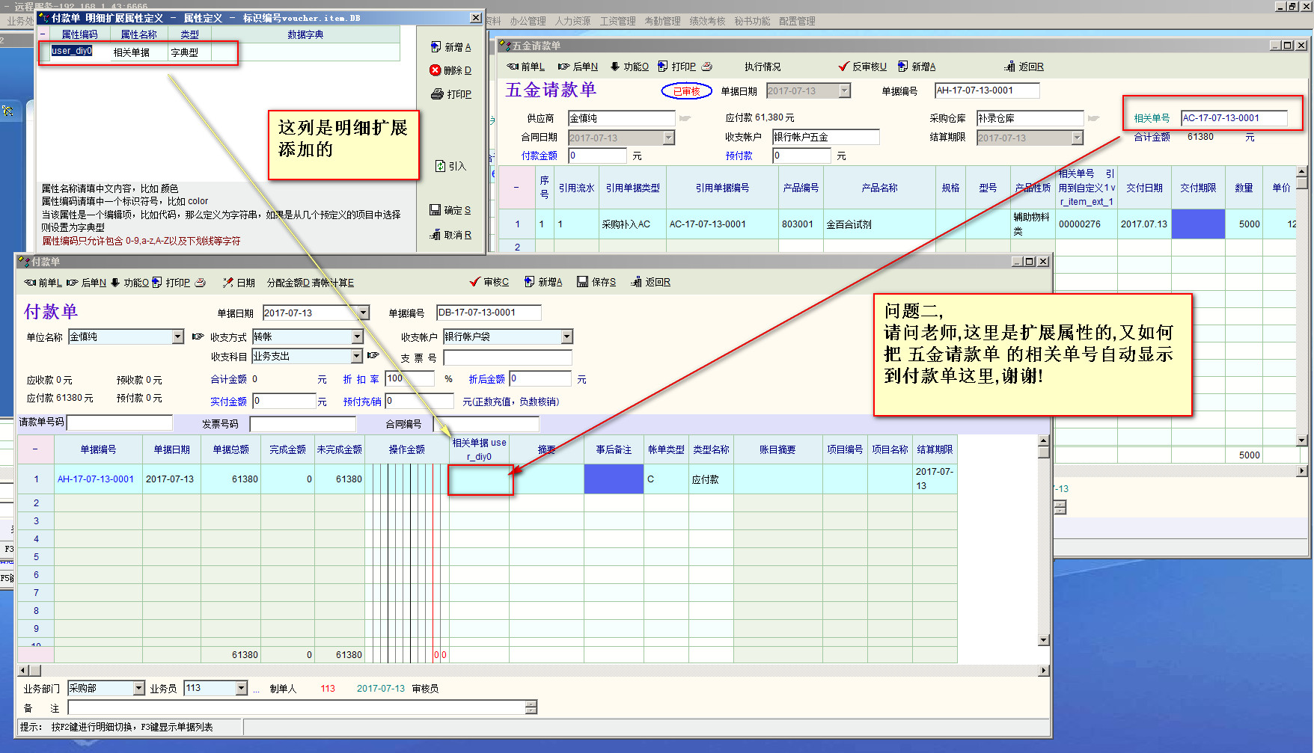Viewport: 1314px width, 753px height.
Task: Go to previous record 前单L in 付款单
Action: [x=31, y=283]
